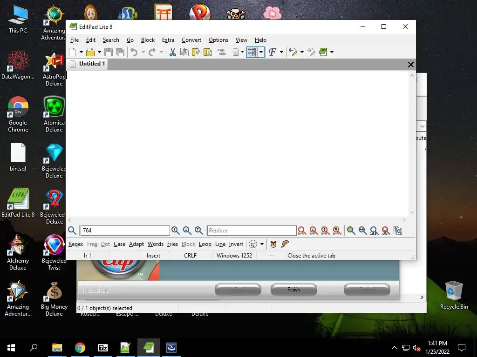The width and height of the screenshot is (477, 357).
Task: Click the Cut scissors icon
Action: 173,52
